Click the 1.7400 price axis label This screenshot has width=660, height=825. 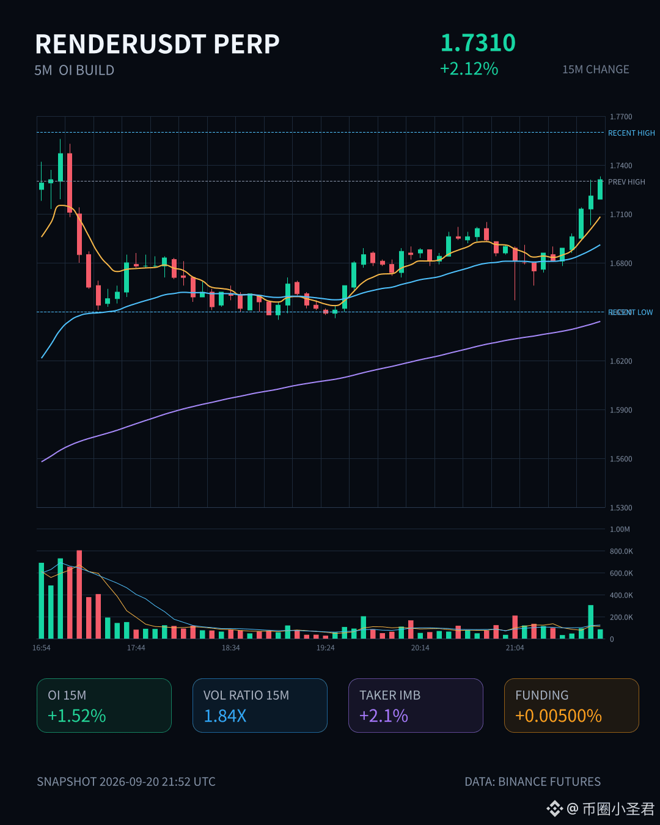point(621,166)
